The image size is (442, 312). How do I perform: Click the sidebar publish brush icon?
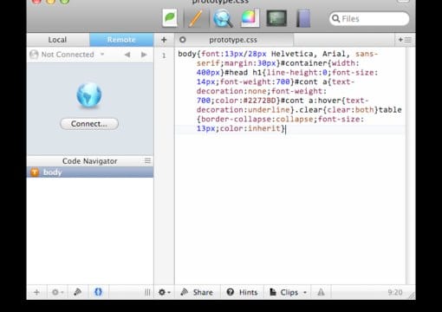[x=77, y=292]
